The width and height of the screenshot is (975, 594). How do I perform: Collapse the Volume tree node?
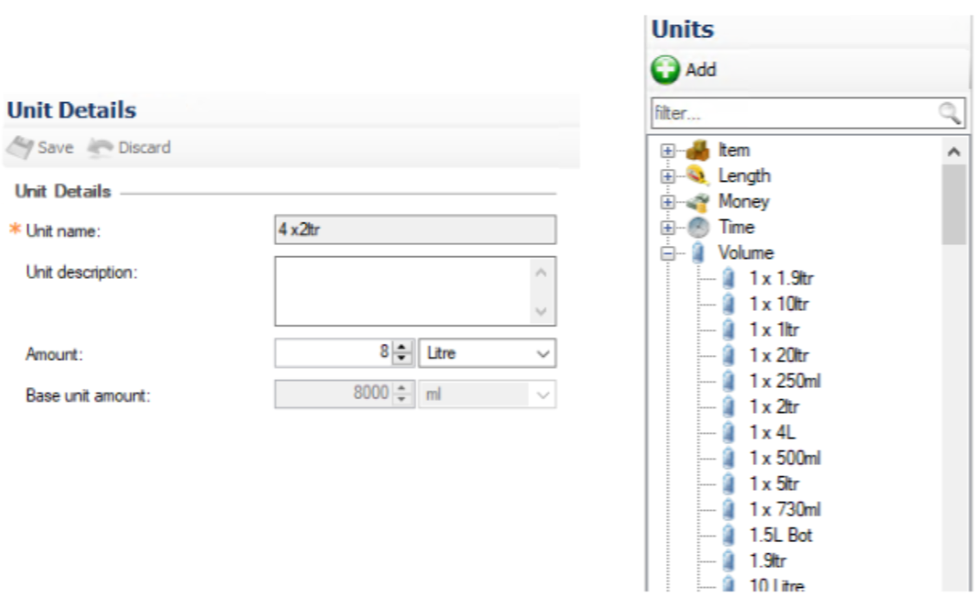pos(667,254)
